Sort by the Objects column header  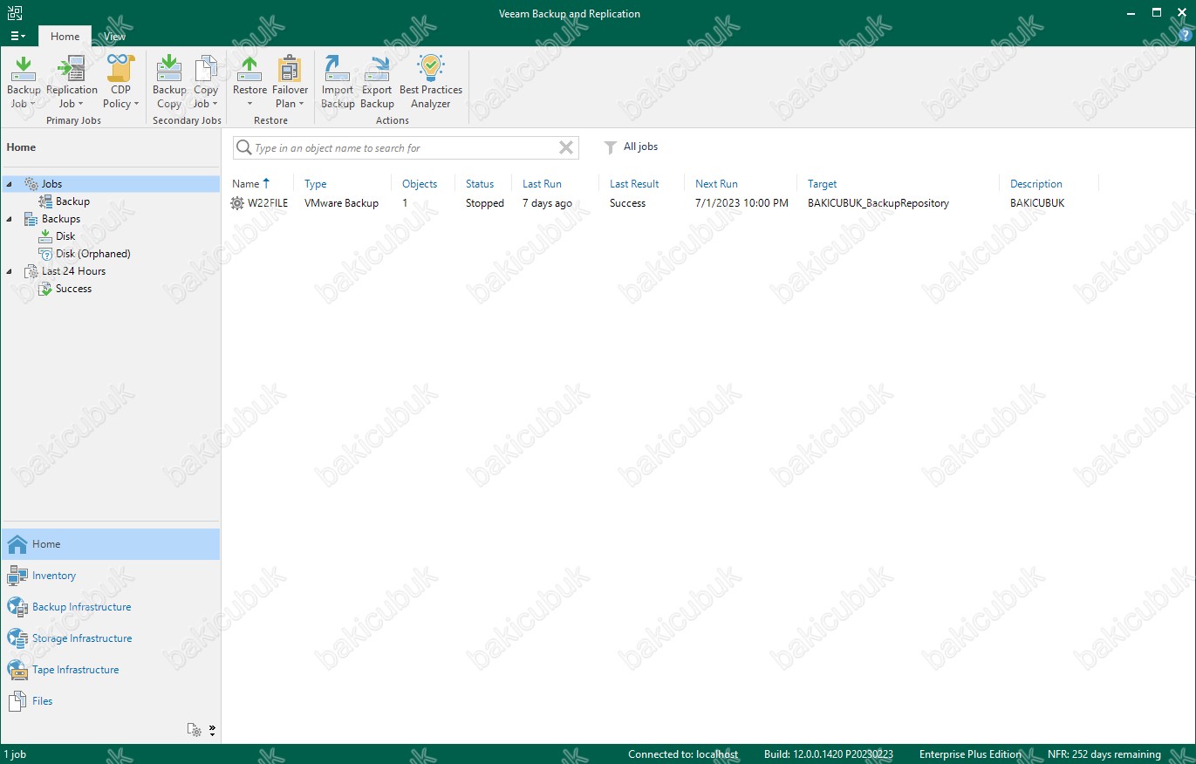pyautogui.click(x=420, y=184)
